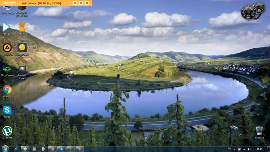Click the taskbar button right of Skype
270x152 pixels.
pos(70,149)
